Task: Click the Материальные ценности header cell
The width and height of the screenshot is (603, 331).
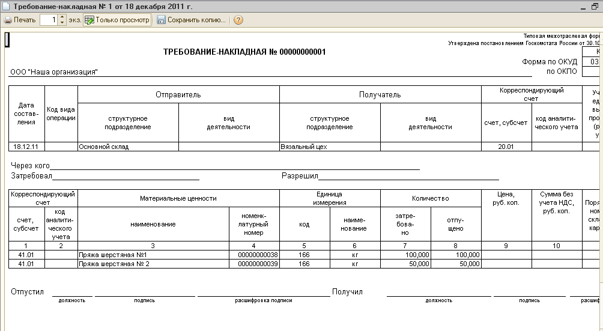Action: [x=178, y=198]
